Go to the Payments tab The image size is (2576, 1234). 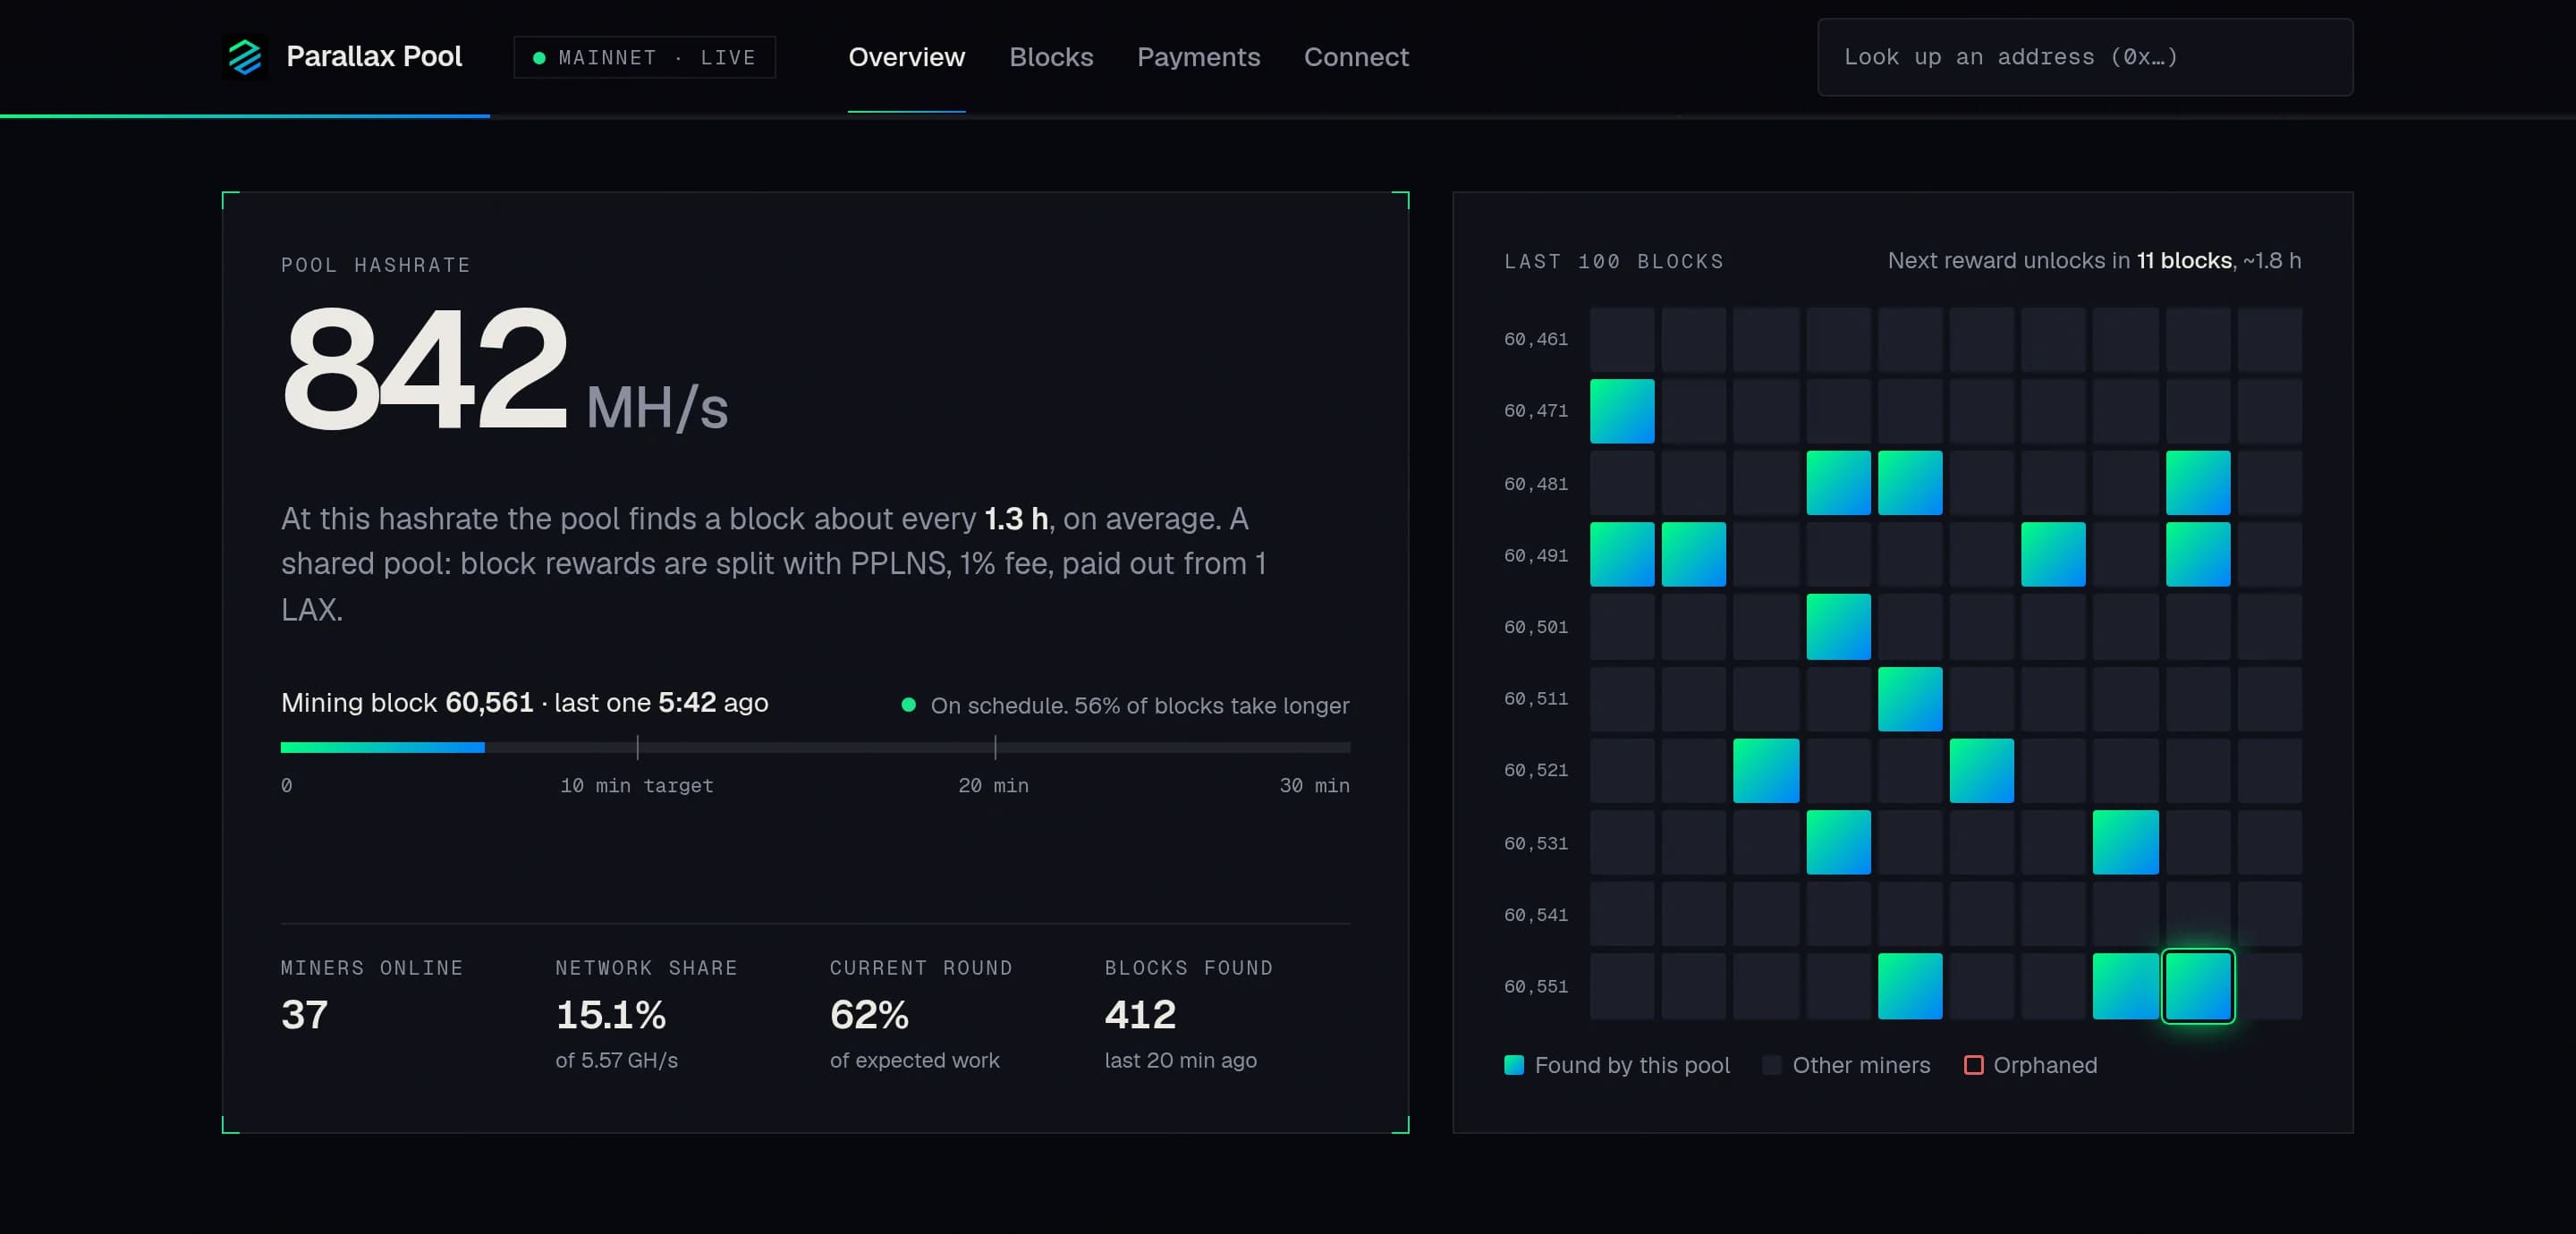click(x=1198, y=57)
